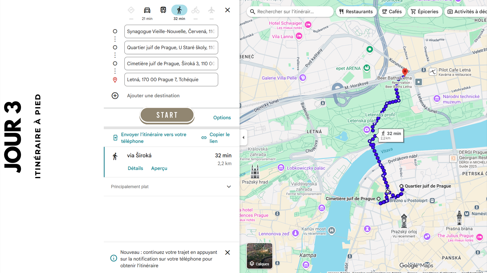The image size is (487, 273).
Task: Click the Quartier juif de Prague map waypoint
Action: [401, 186]
